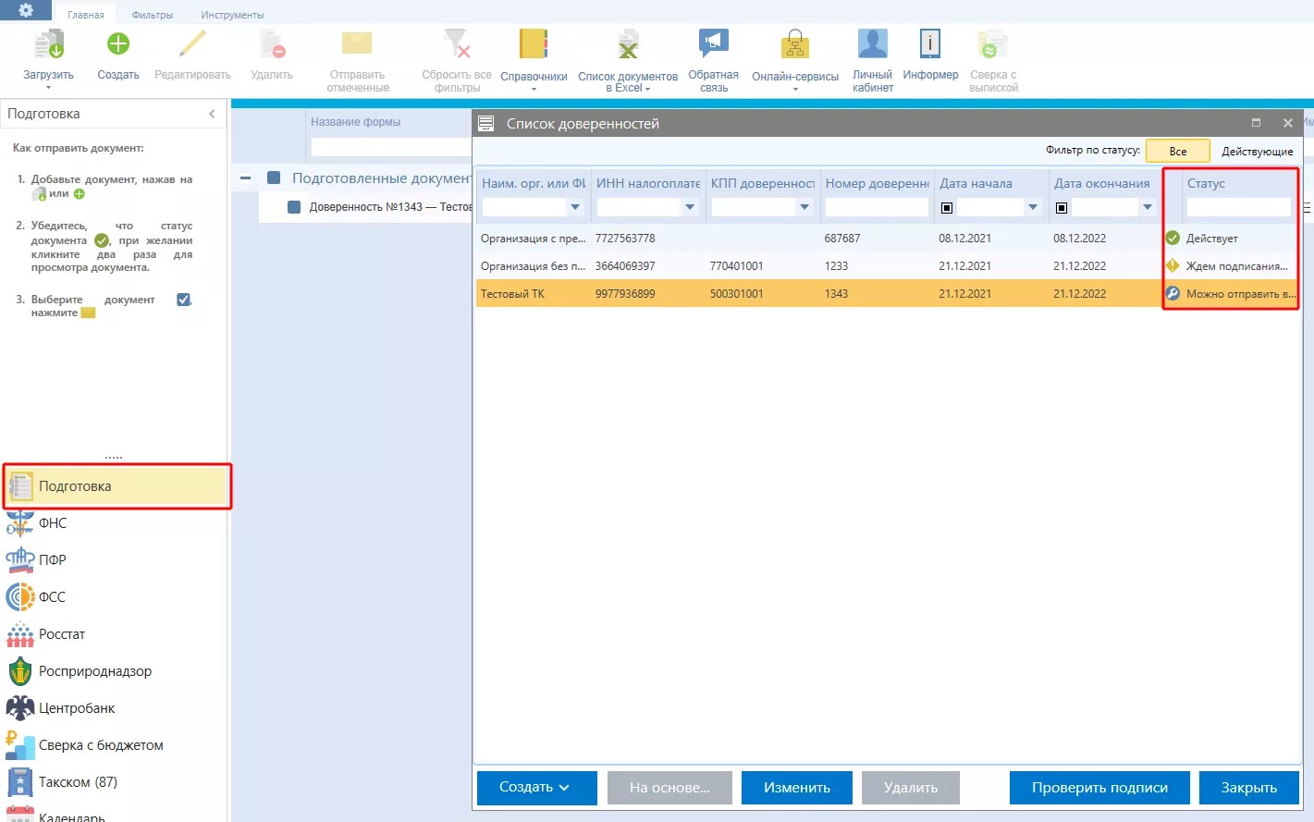Click the Загрузить toolbar icon
The height and width of the screenshot is (822, 1314).
[48, 45]
